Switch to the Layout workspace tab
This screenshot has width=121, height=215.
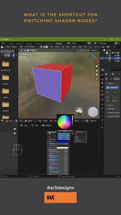tap(12, 44)
